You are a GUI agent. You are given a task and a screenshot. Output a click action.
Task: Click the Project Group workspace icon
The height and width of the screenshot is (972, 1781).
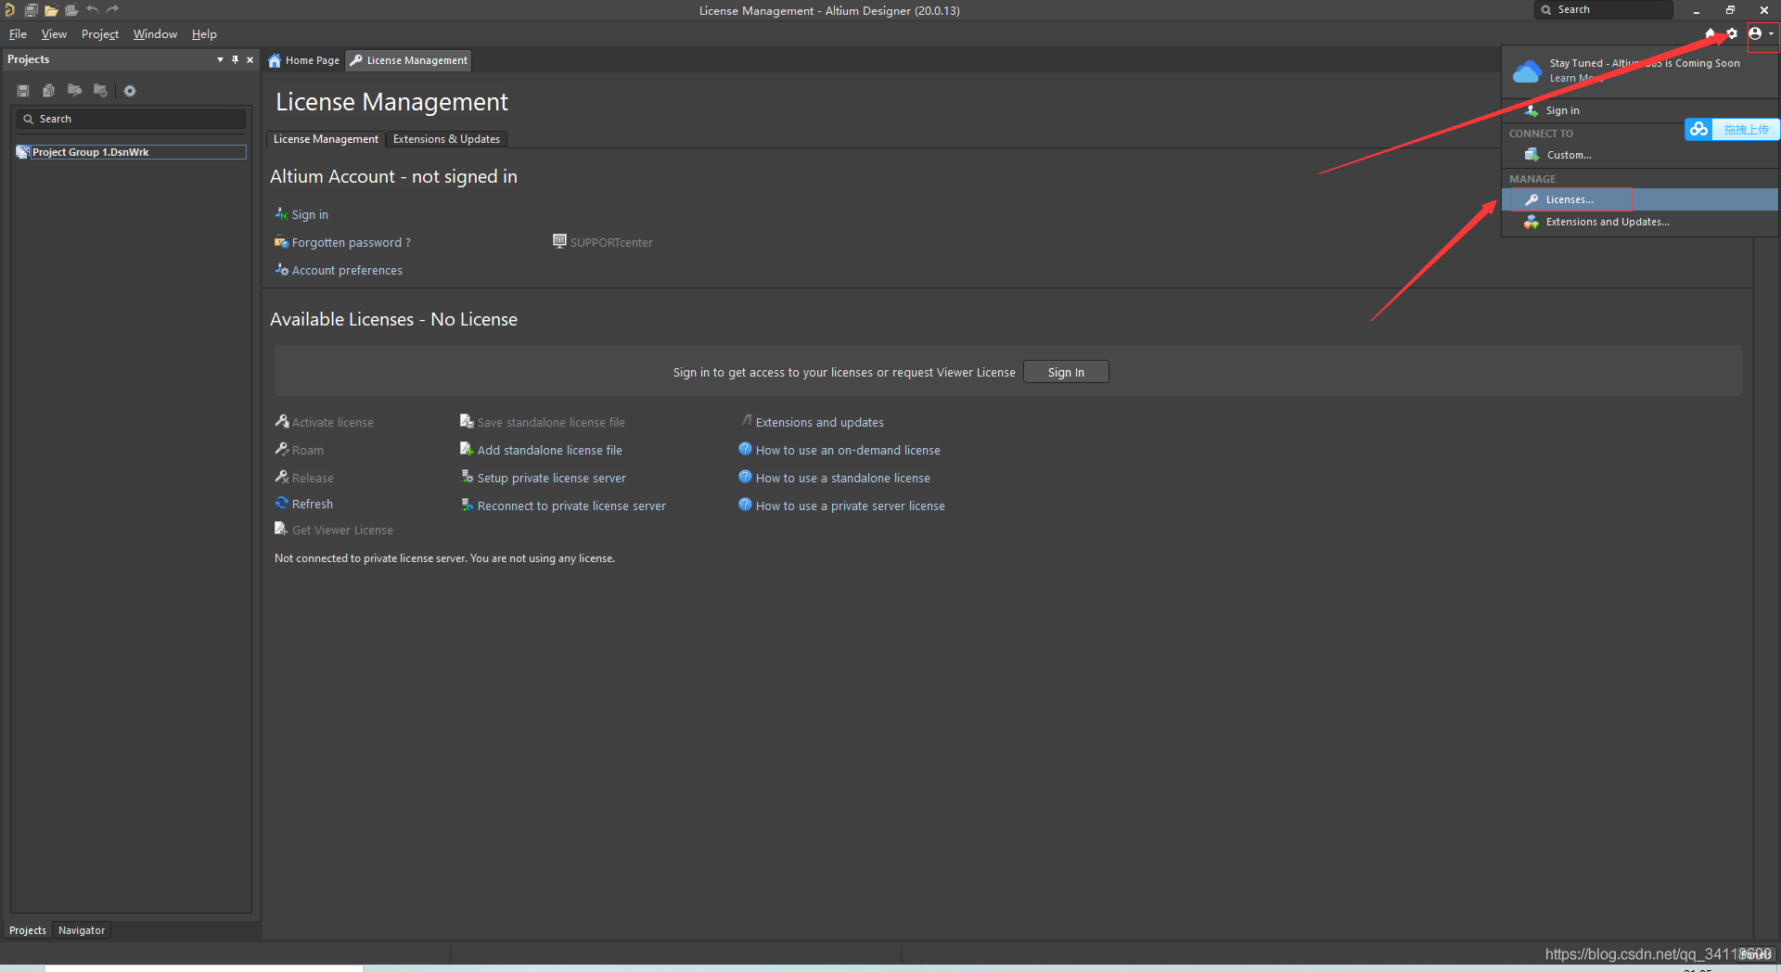point(23,152)
